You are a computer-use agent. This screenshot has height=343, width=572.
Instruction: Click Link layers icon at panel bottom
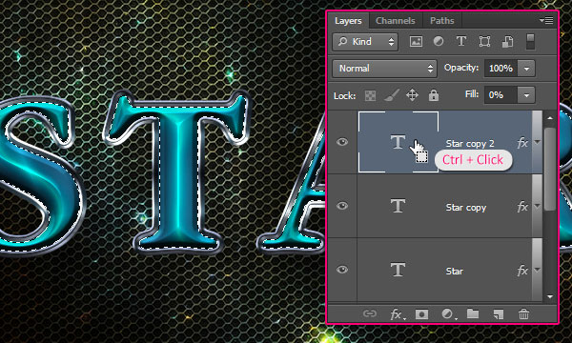370,313
